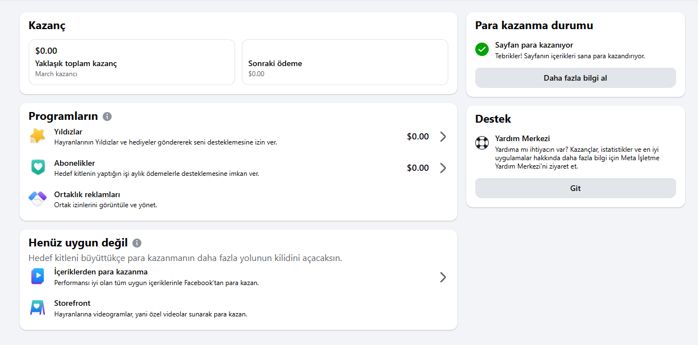Click the Storefront shop icon
This screenshot has width=698, height=345.
(x=38, y=308)
